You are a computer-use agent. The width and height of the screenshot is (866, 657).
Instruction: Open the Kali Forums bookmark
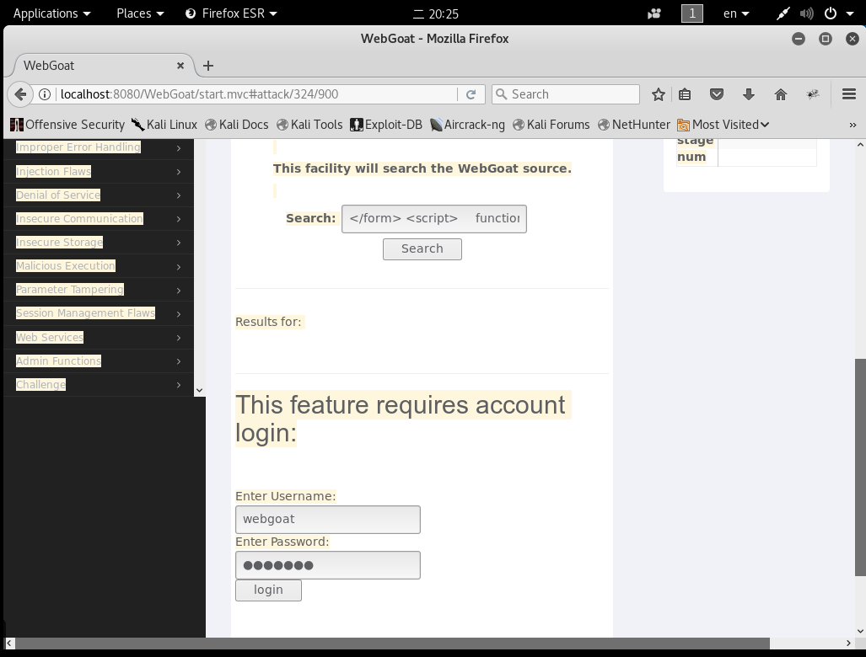pos(551,125)
